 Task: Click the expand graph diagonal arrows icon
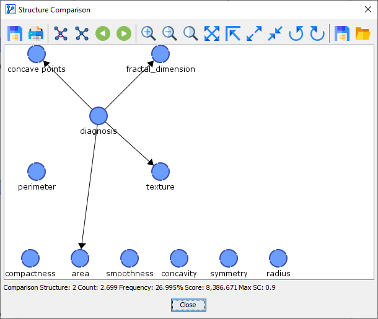[254, 33]
